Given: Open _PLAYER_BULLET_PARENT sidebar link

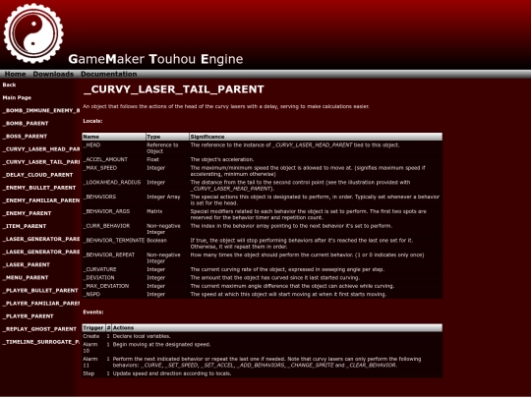Looking at the screenshot, I should (40, 291).
